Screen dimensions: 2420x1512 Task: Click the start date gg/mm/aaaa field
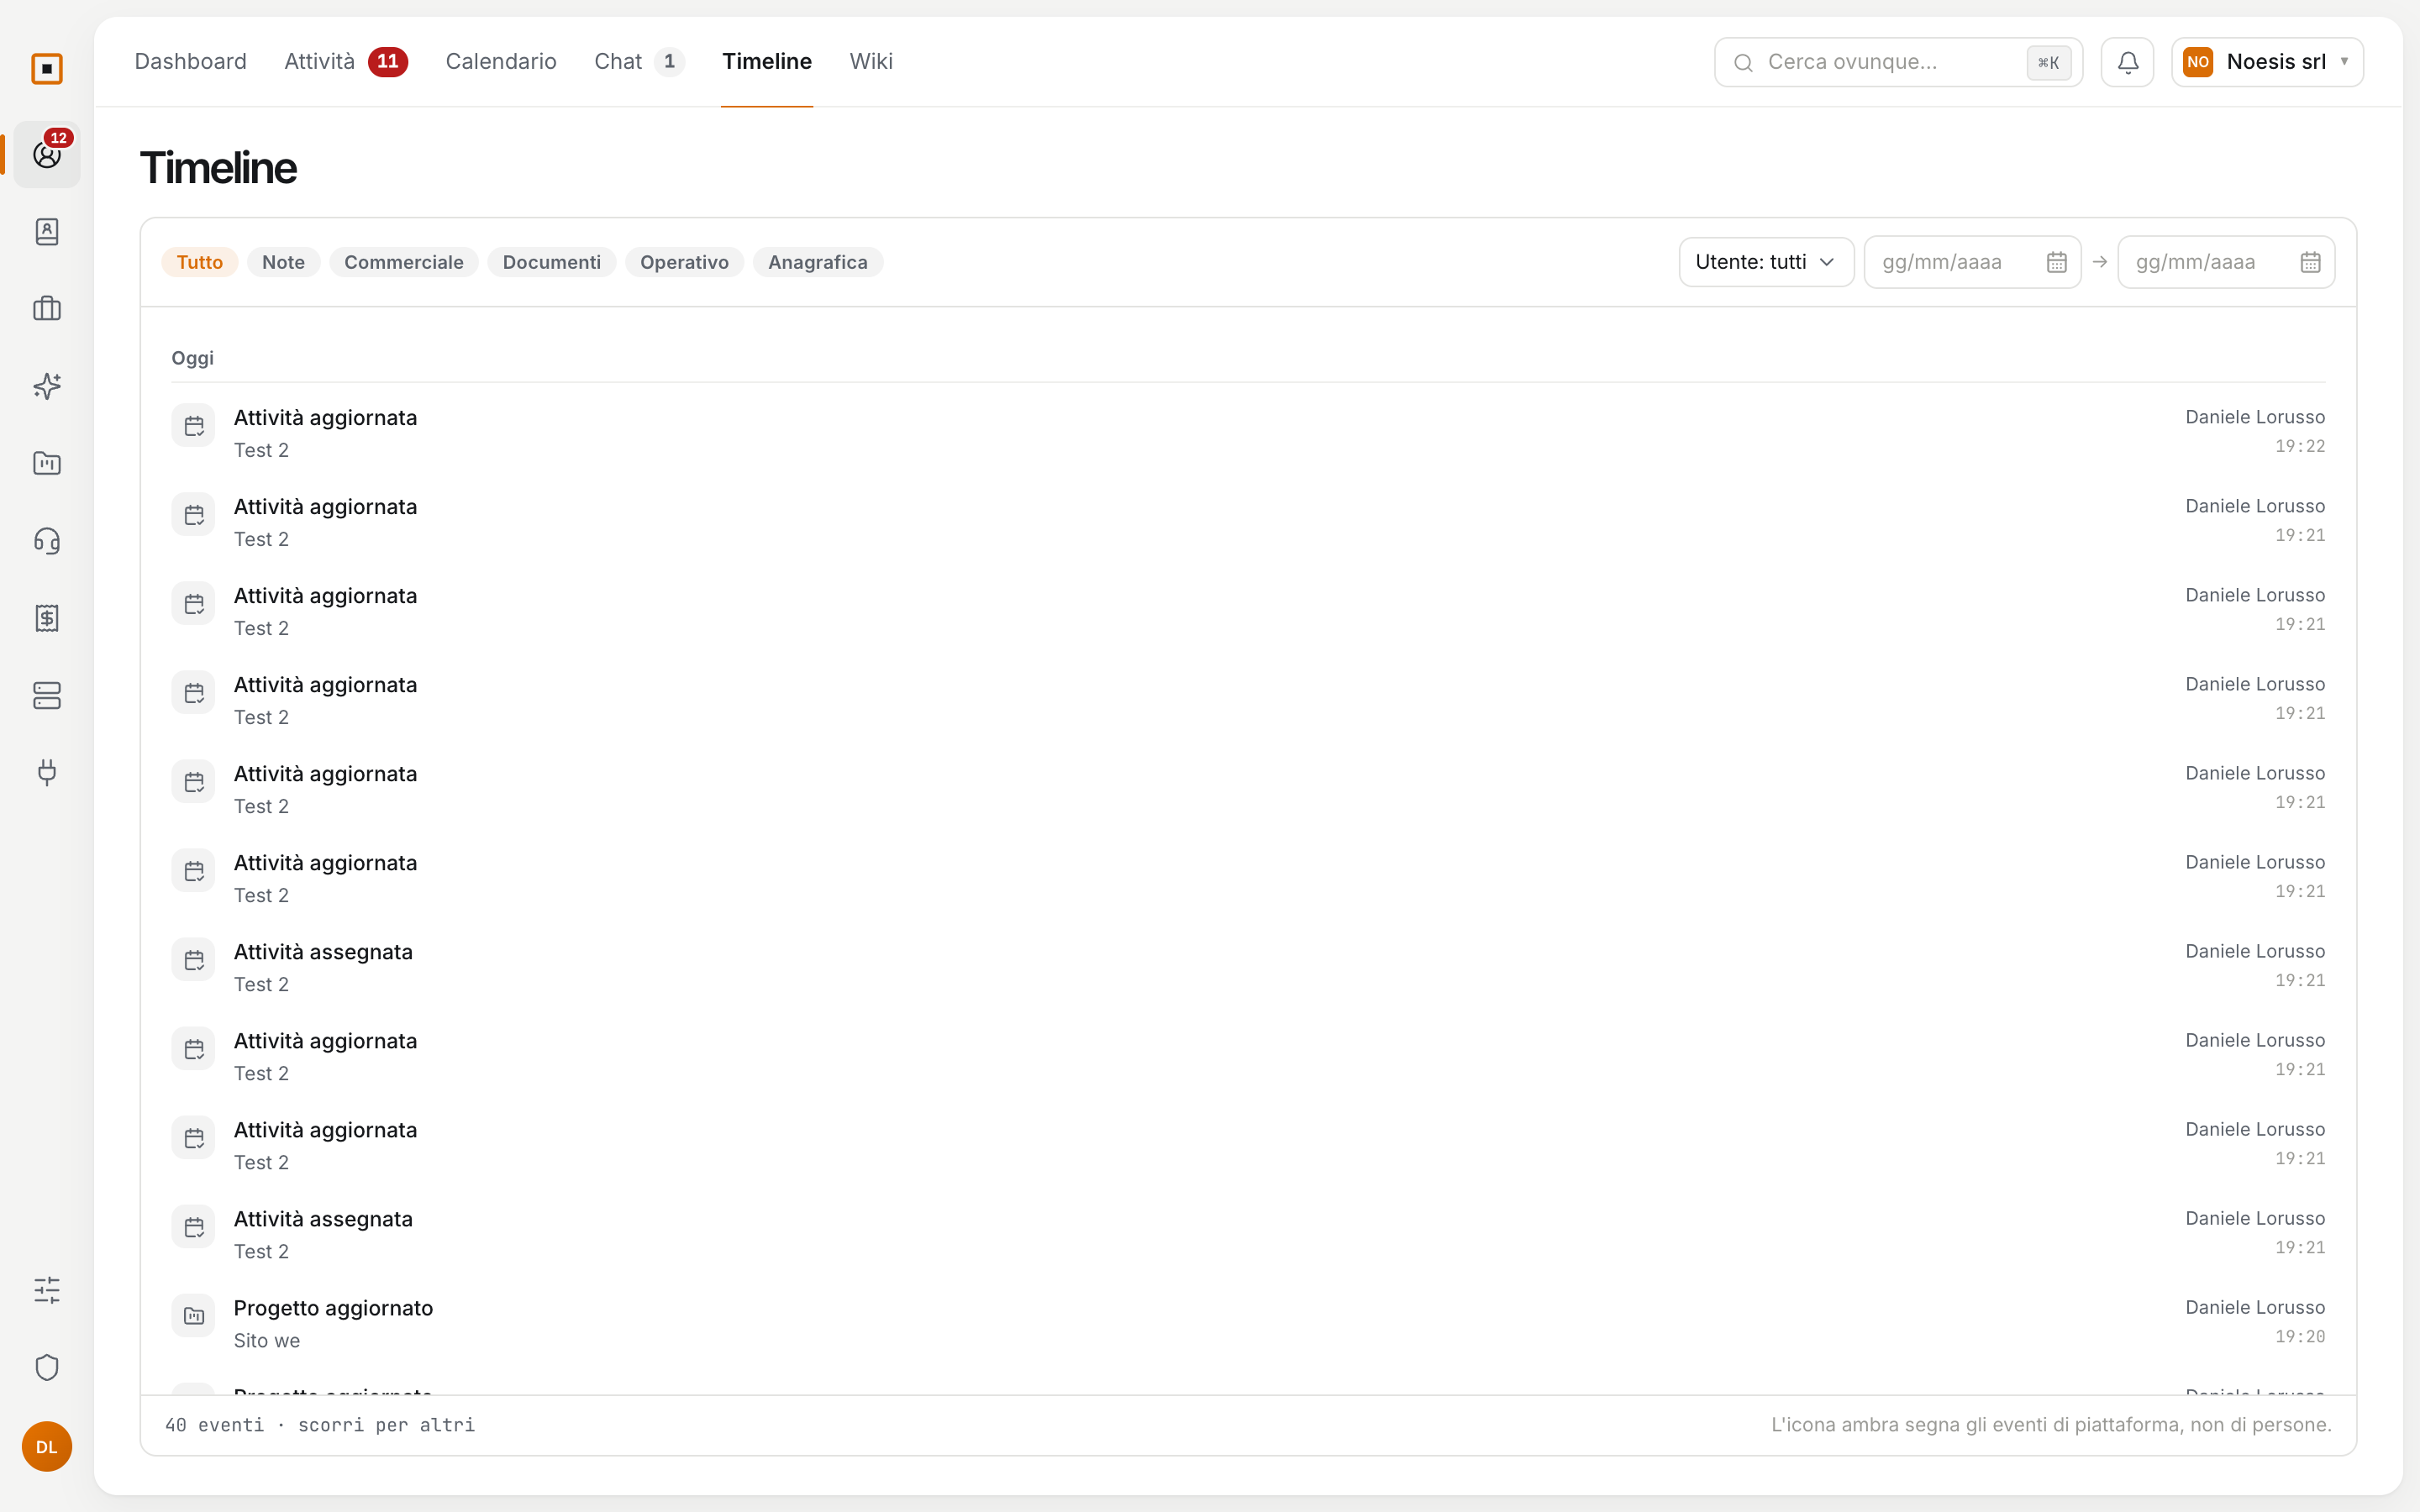pos(1972,262)
